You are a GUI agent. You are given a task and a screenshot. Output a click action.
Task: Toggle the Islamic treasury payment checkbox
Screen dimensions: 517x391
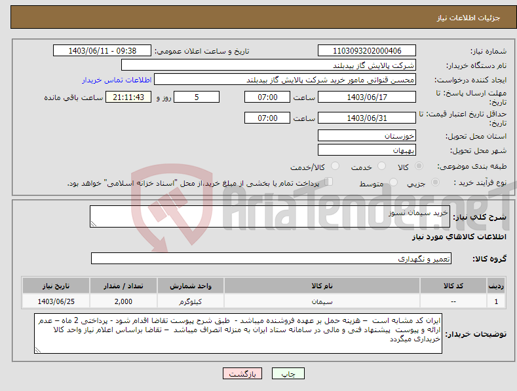tap(329, 182)
